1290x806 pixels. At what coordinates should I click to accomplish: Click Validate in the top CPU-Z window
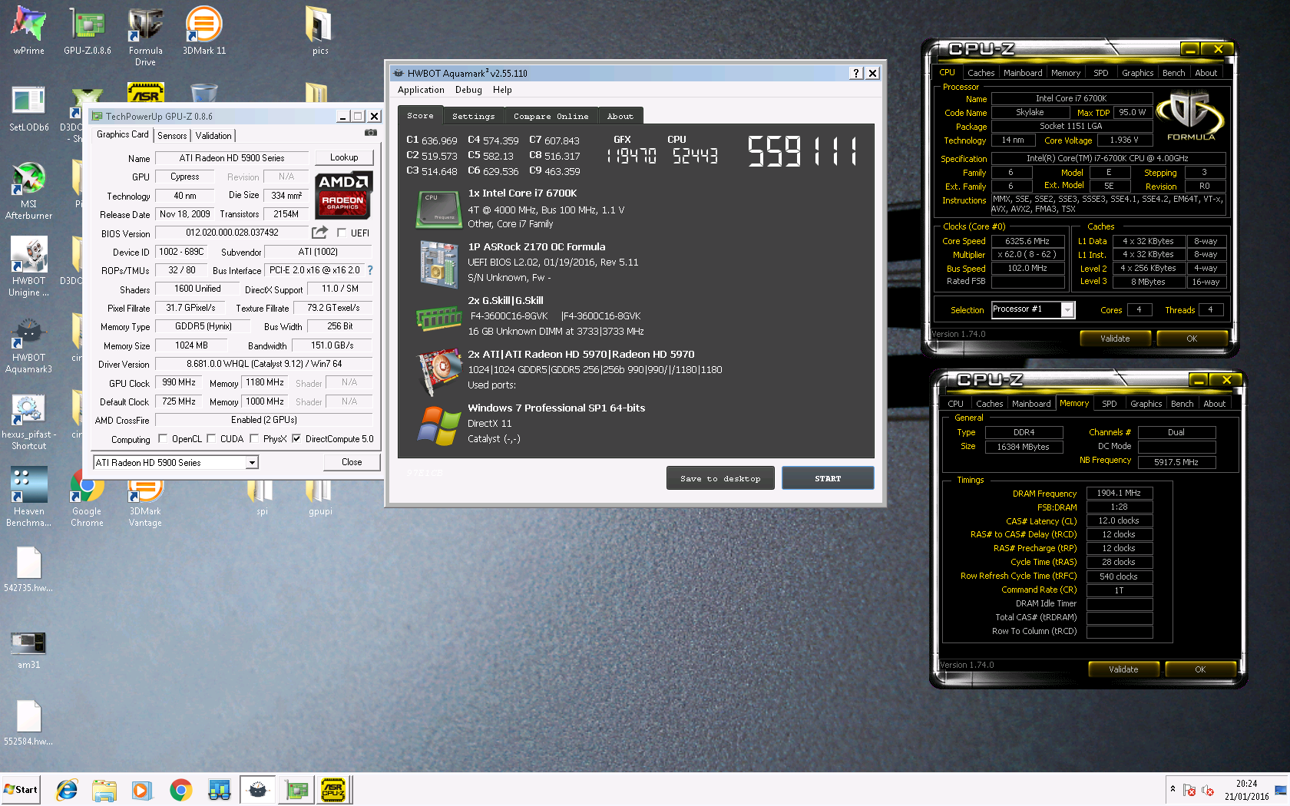coord(1115,339)
